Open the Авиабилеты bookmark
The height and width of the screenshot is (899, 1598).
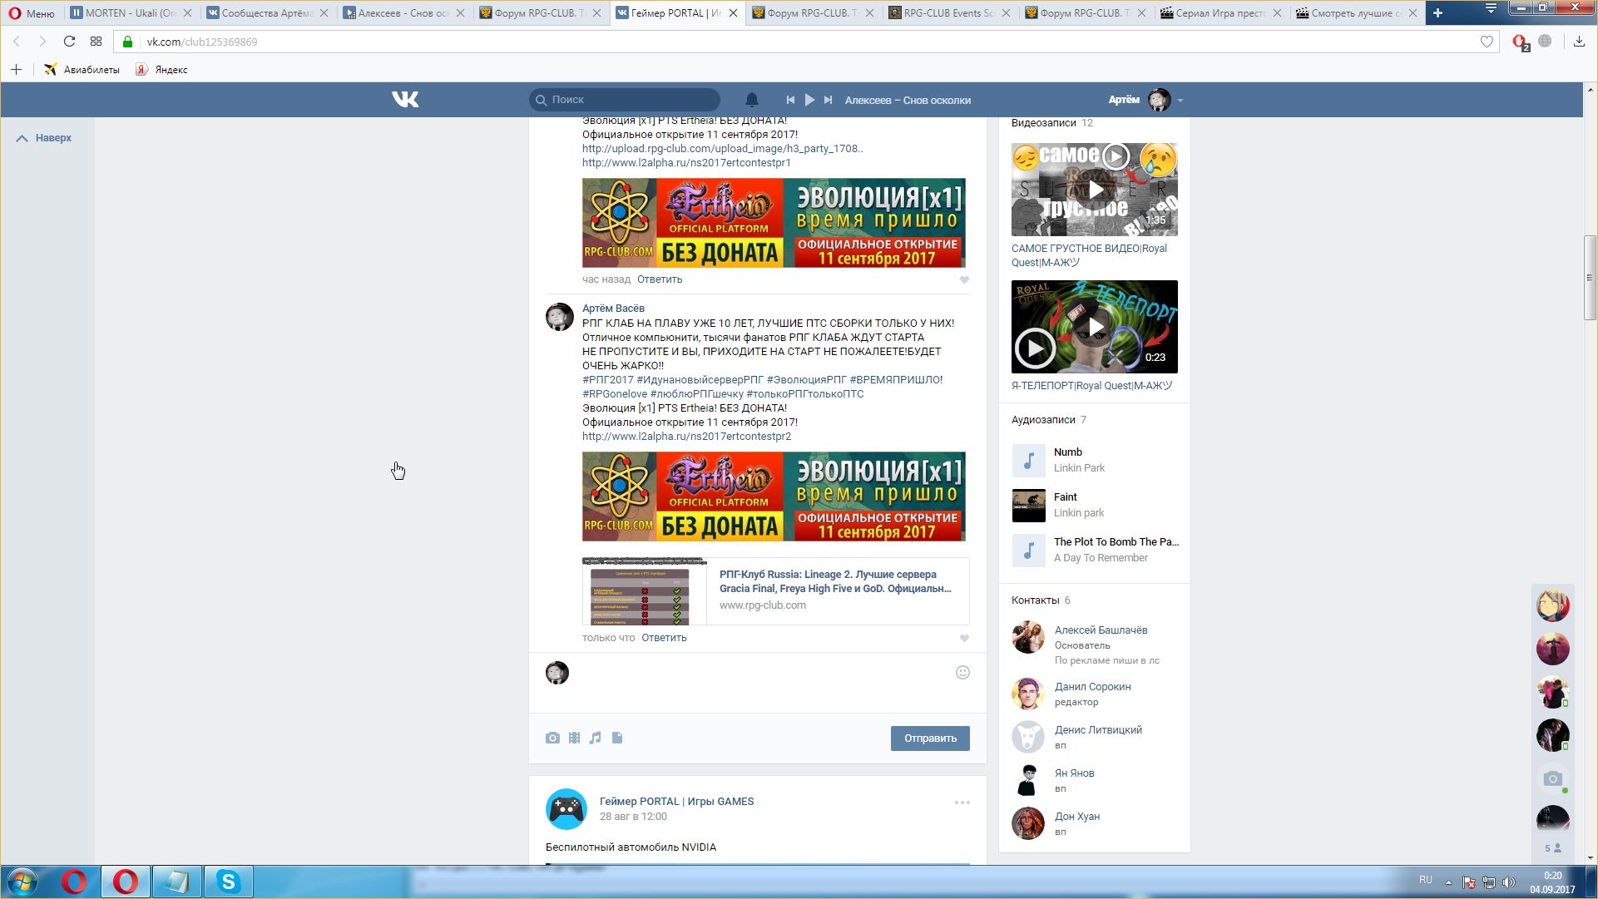82,70
